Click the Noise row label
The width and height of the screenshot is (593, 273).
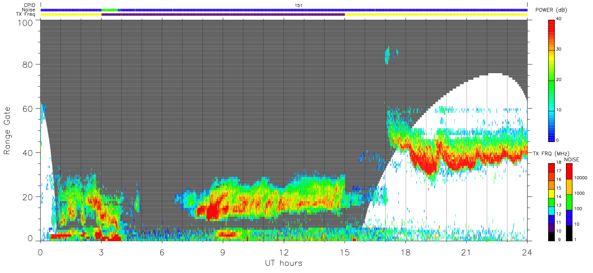tap(29, 10)
